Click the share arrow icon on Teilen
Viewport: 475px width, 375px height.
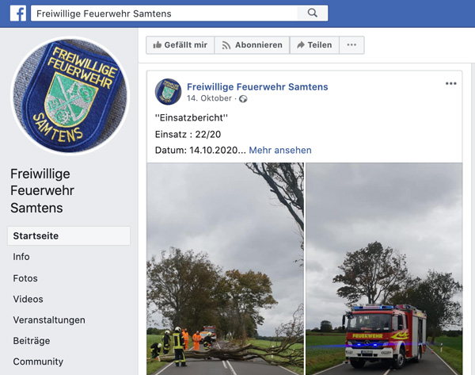[301, 45]
